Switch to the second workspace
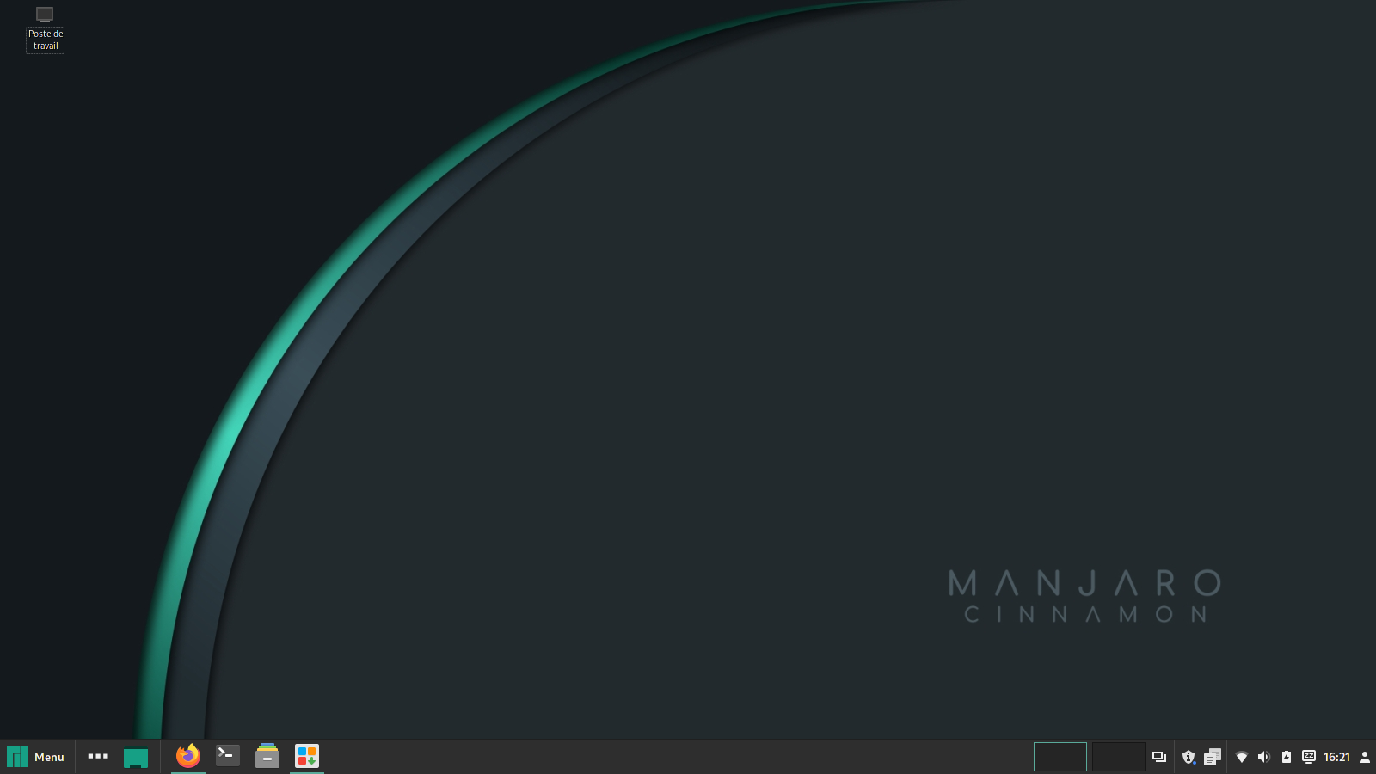 click(1118, 757)
